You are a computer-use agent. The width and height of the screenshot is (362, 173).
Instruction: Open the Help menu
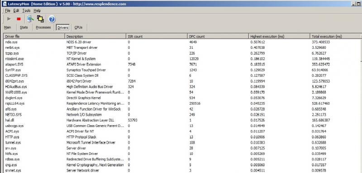tap(37, 10)
